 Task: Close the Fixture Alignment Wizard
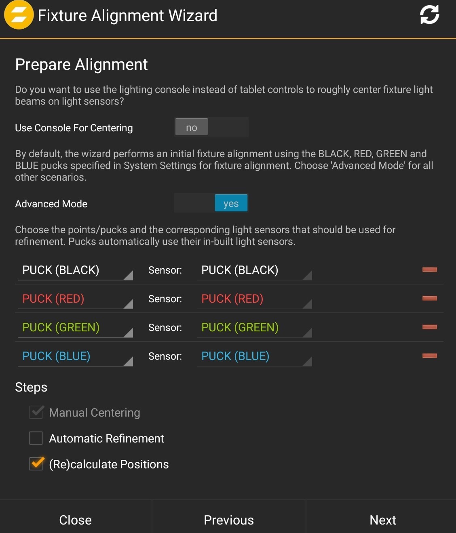pyautogui.click(x=76, y=520)
